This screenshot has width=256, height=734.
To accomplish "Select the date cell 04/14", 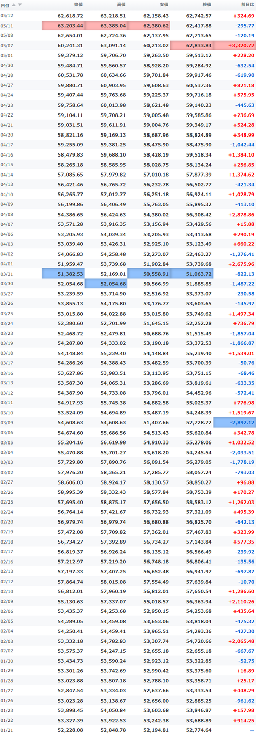I will [x=6, y=174].
